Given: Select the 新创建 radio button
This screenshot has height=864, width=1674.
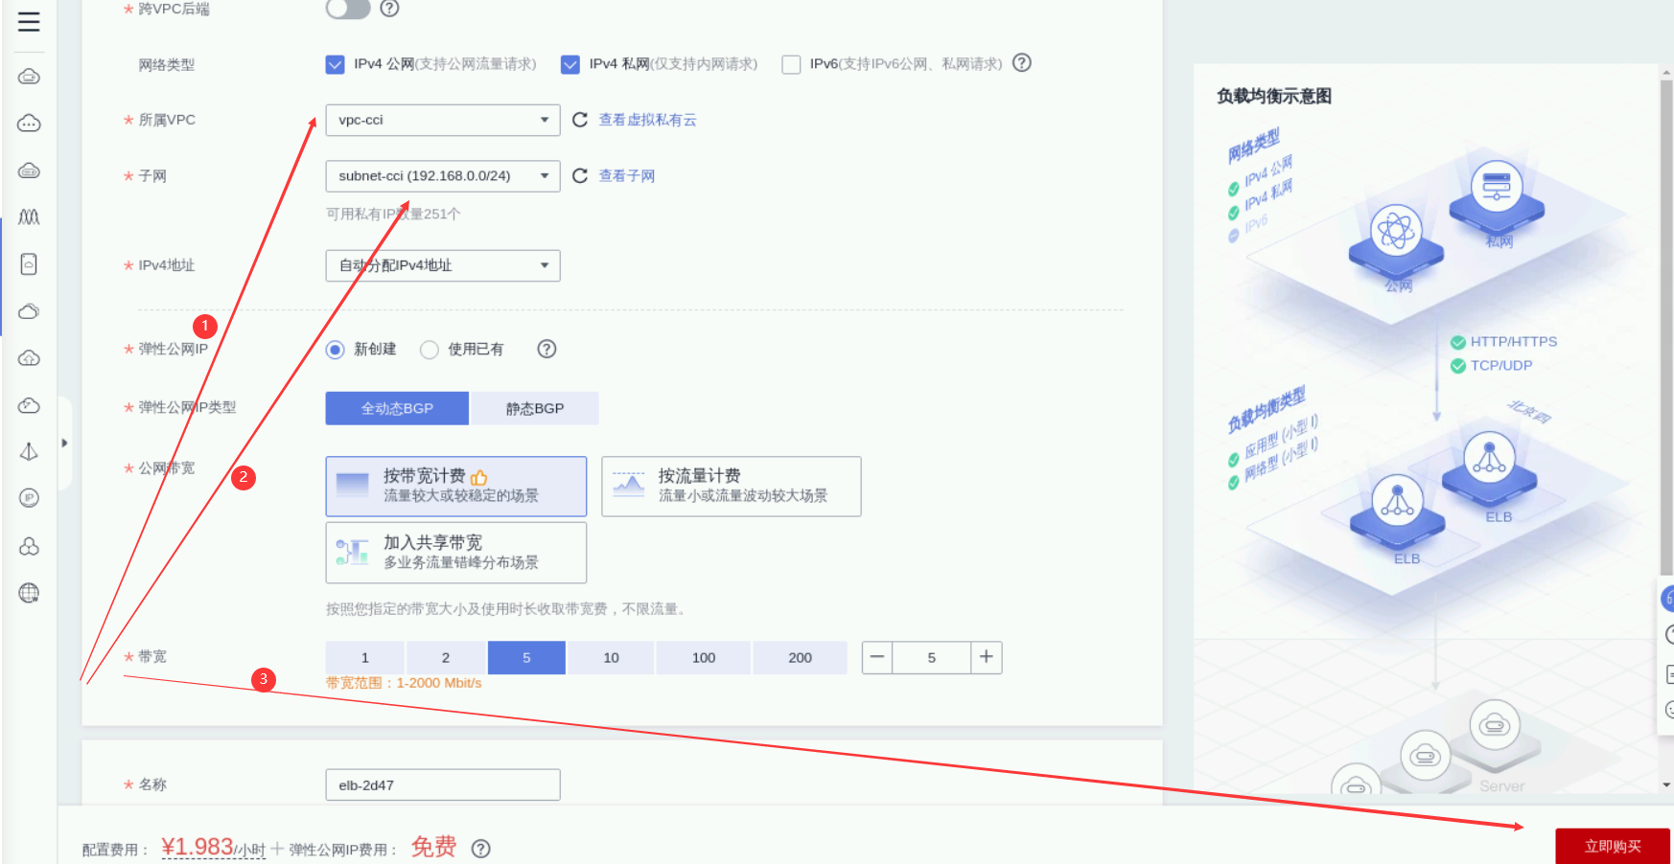Looking at the screenshot, I should tap(335, 350).
